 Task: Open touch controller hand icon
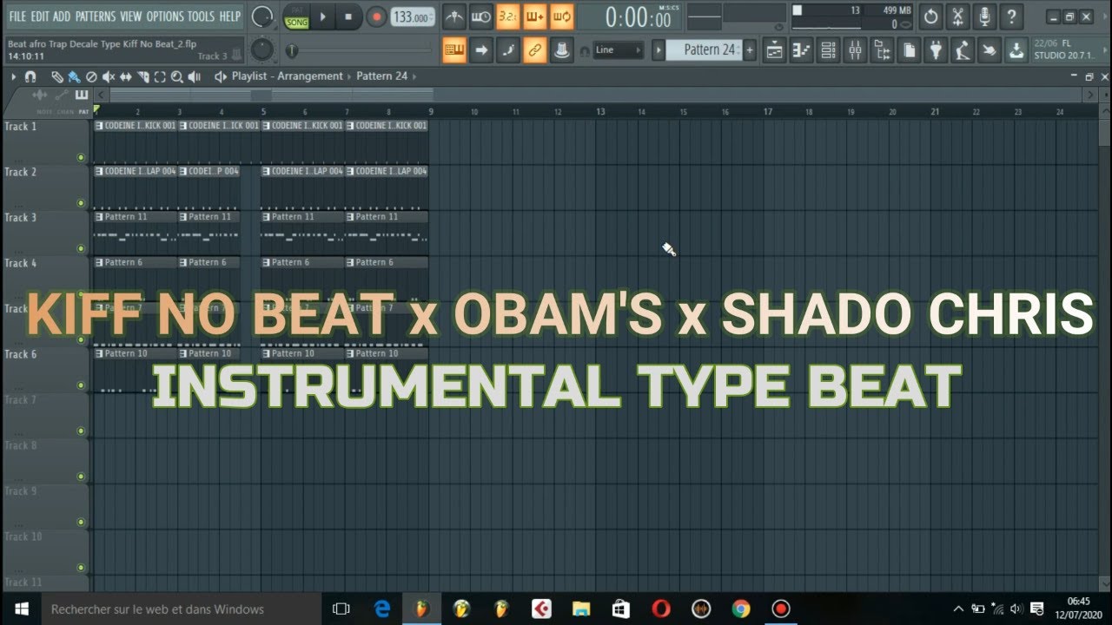(989, 50)
